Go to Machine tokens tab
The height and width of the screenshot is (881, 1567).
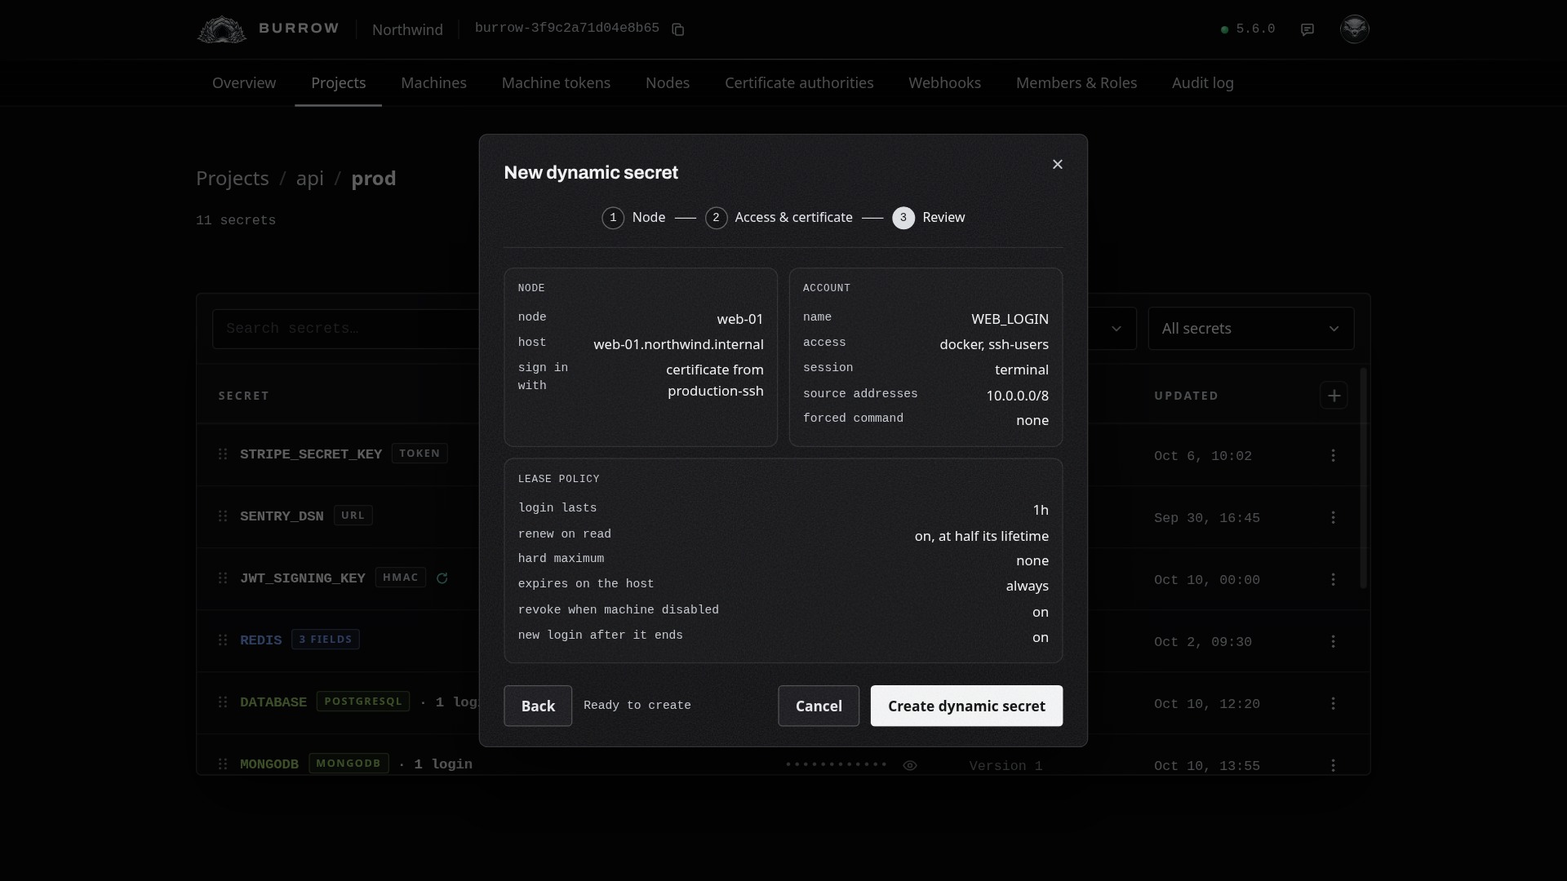(x=556, y=82)
